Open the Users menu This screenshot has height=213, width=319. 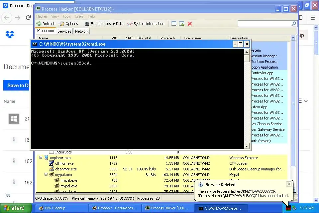click(x=79, y=16)
